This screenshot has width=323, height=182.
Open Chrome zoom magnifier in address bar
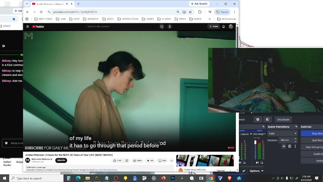click(178, 12)
